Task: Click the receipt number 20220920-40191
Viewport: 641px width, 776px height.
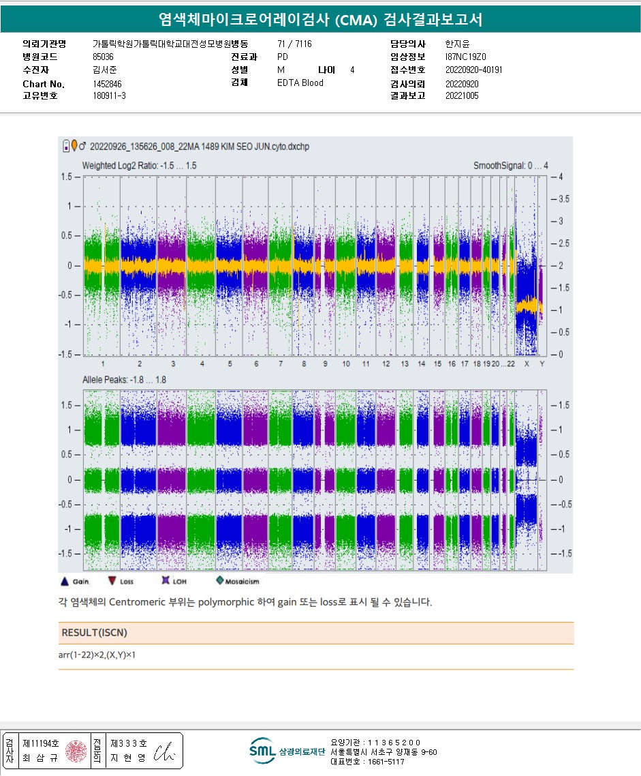Action: point(474,70)
